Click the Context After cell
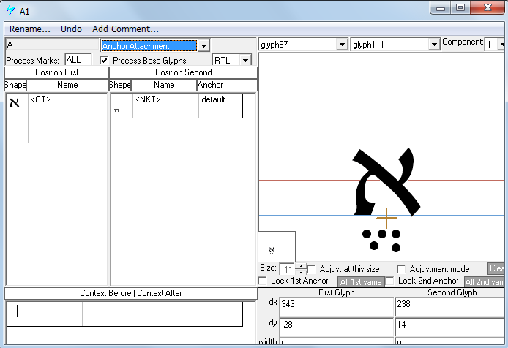 coord(163,314)
